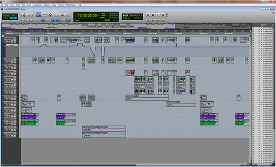Record-enable the A2 track
The height and width of the screenshot is (167, 276).
[5, 62]
